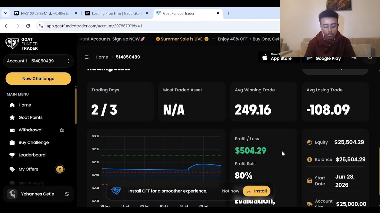The image size is (380, 213).
Task: Open the Account 1 - 514850489 selector
Action: (x=38, y=61)
